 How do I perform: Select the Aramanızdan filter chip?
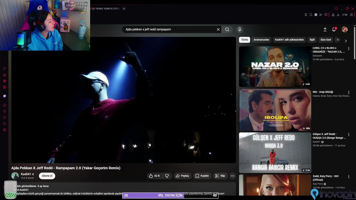(261, 40)
